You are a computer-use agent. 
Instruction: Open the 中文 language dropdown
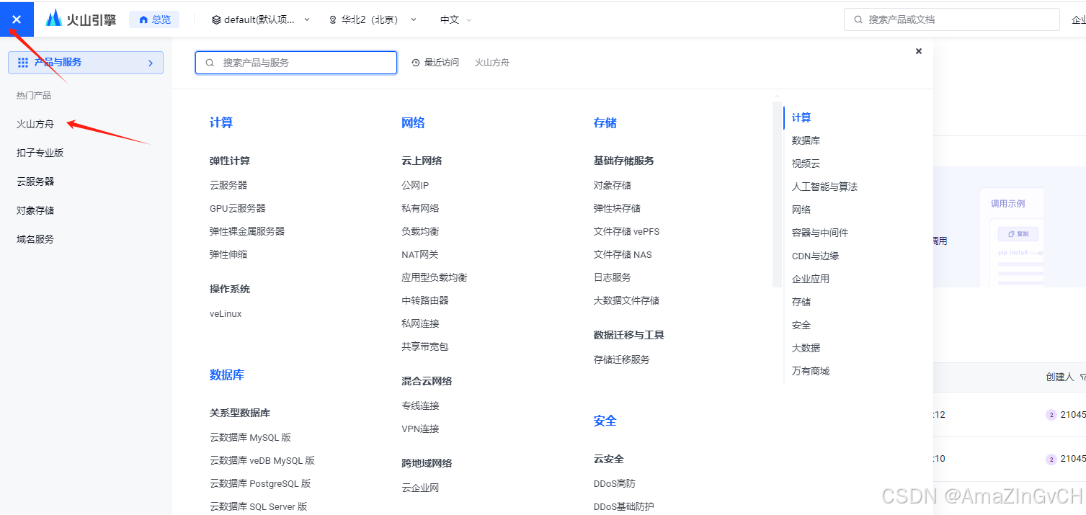[x=456, y=19]
